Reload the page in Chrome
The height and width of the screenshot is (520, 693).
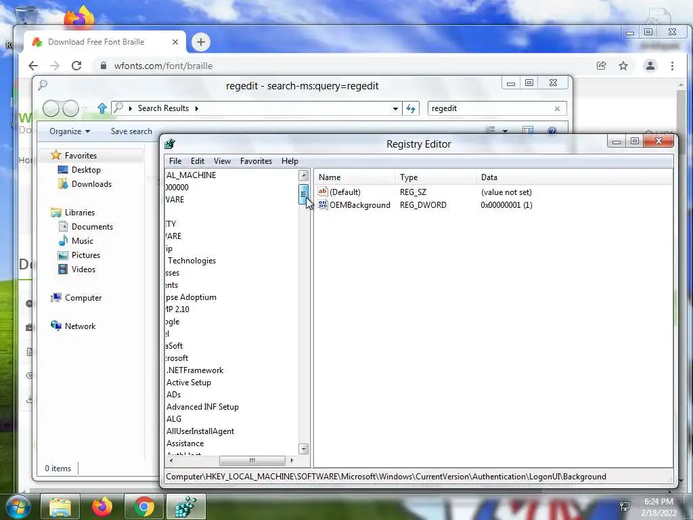tap(76, 66)
